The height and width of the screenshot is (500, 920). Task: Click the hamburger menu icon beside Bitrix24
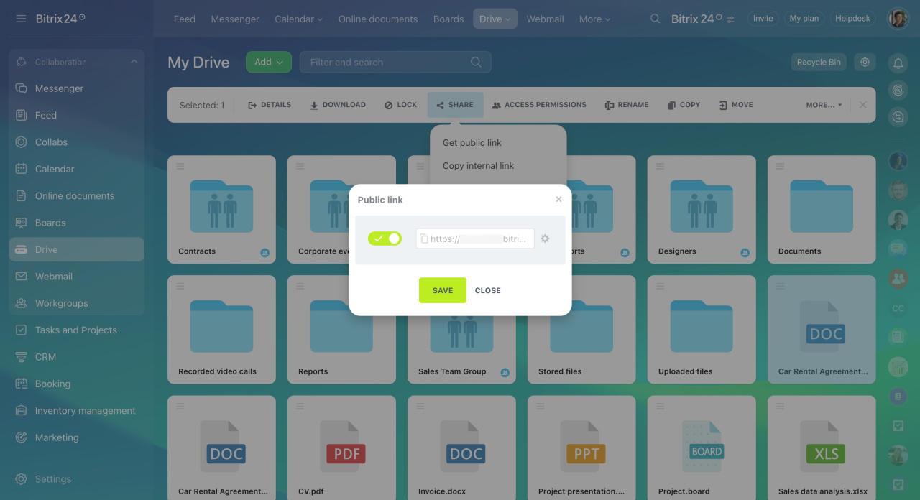pyautogui.click(x=21, y=19)
